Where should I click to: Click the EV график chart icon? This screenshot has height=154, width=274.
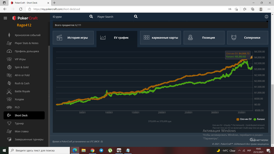[103, 38]
